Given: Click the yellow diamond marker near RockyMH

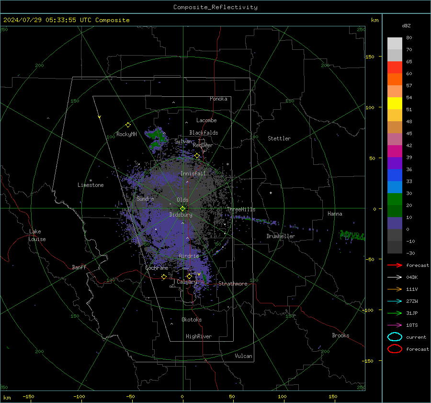Looking at the screenshot, I should [128, 125].
